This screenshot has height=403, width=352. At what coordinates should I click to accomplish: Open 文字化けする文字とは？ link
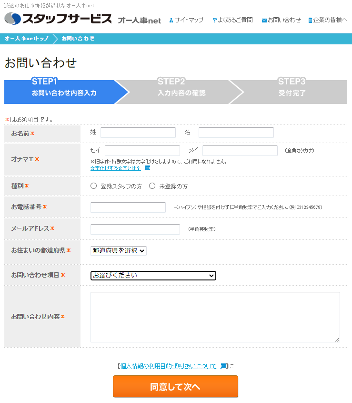pos(116,168)
